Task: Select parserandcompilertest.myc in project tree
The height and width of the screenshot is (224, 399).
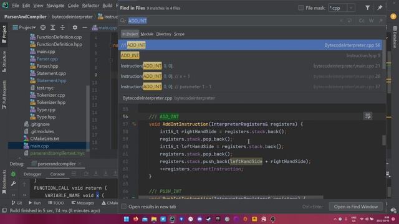Action: coord(57,154)
